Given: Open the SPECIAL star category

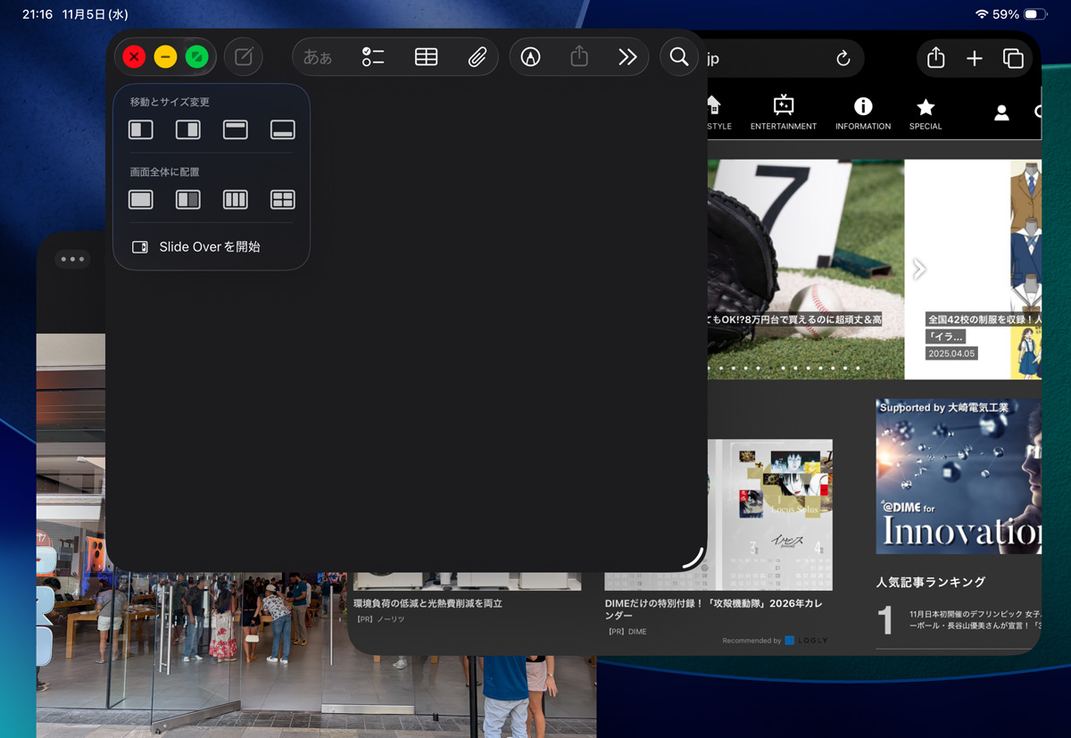Looking at the screenshot, I should [926, 113].
